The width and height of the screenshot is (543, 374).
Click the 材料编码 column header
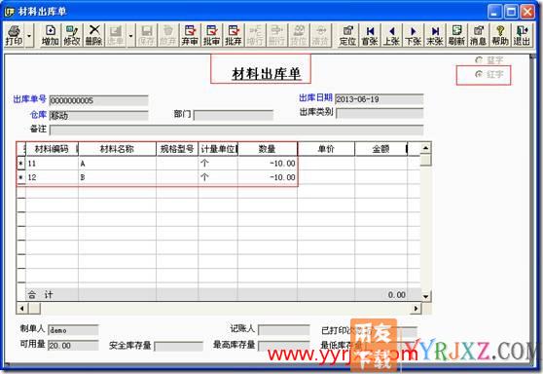point(52,149)
